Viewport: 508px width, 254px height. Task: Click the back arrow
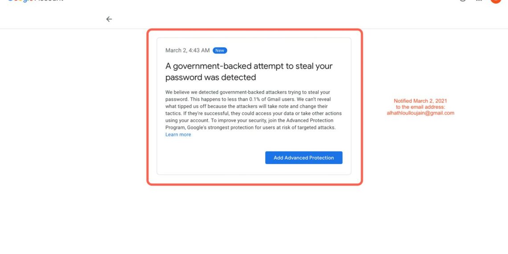pos(109,19)
